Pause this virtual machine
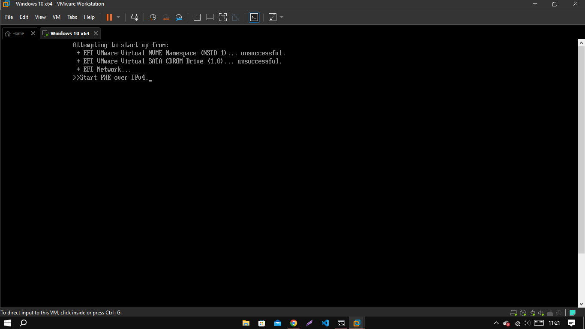This screenshot has width=585, height=329. pyautogui.click(x=109, y=17)
